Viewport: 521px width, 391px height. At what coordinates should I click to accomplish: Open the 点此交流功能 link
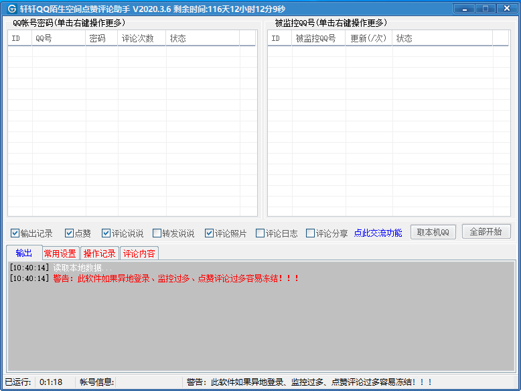tap(378, 233)
